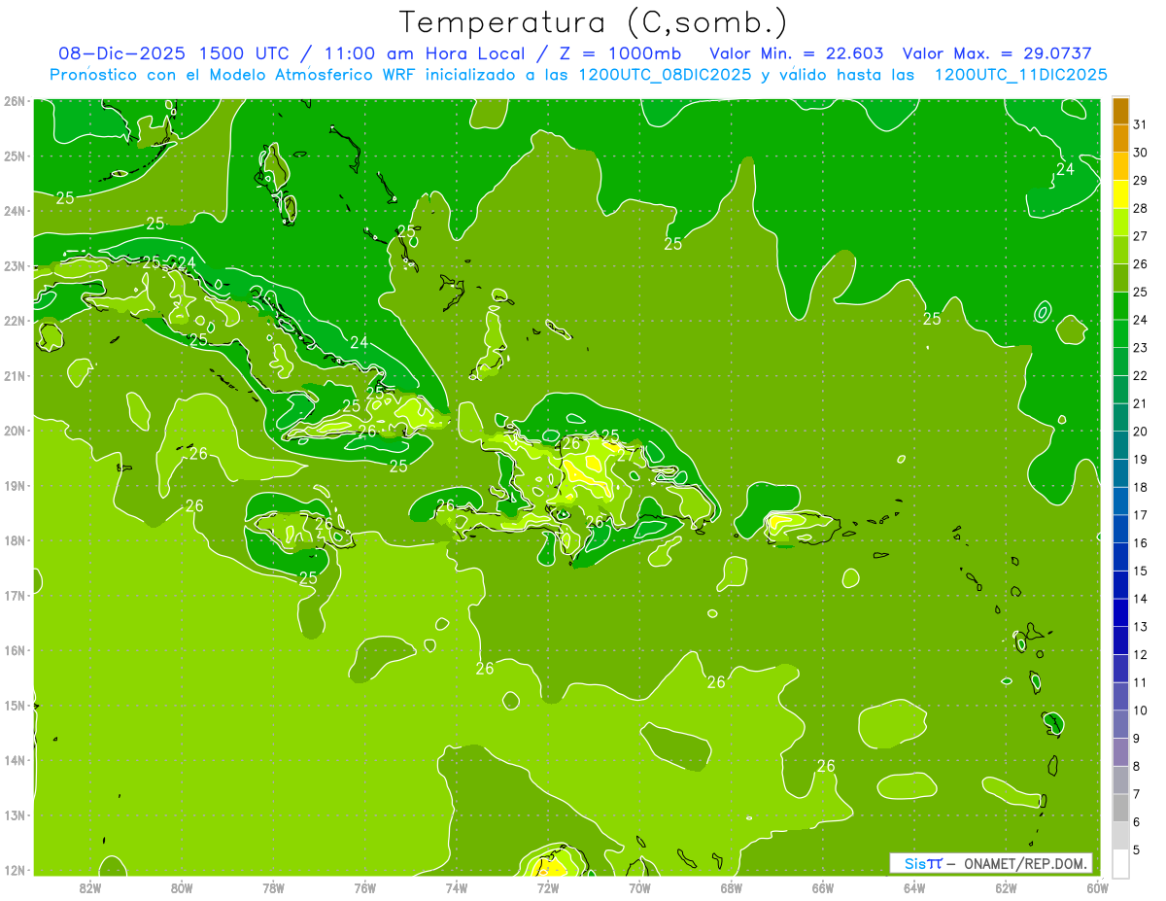Click legend value "8" on the color bar
1166x901 pixels.
coord(1137,767)
